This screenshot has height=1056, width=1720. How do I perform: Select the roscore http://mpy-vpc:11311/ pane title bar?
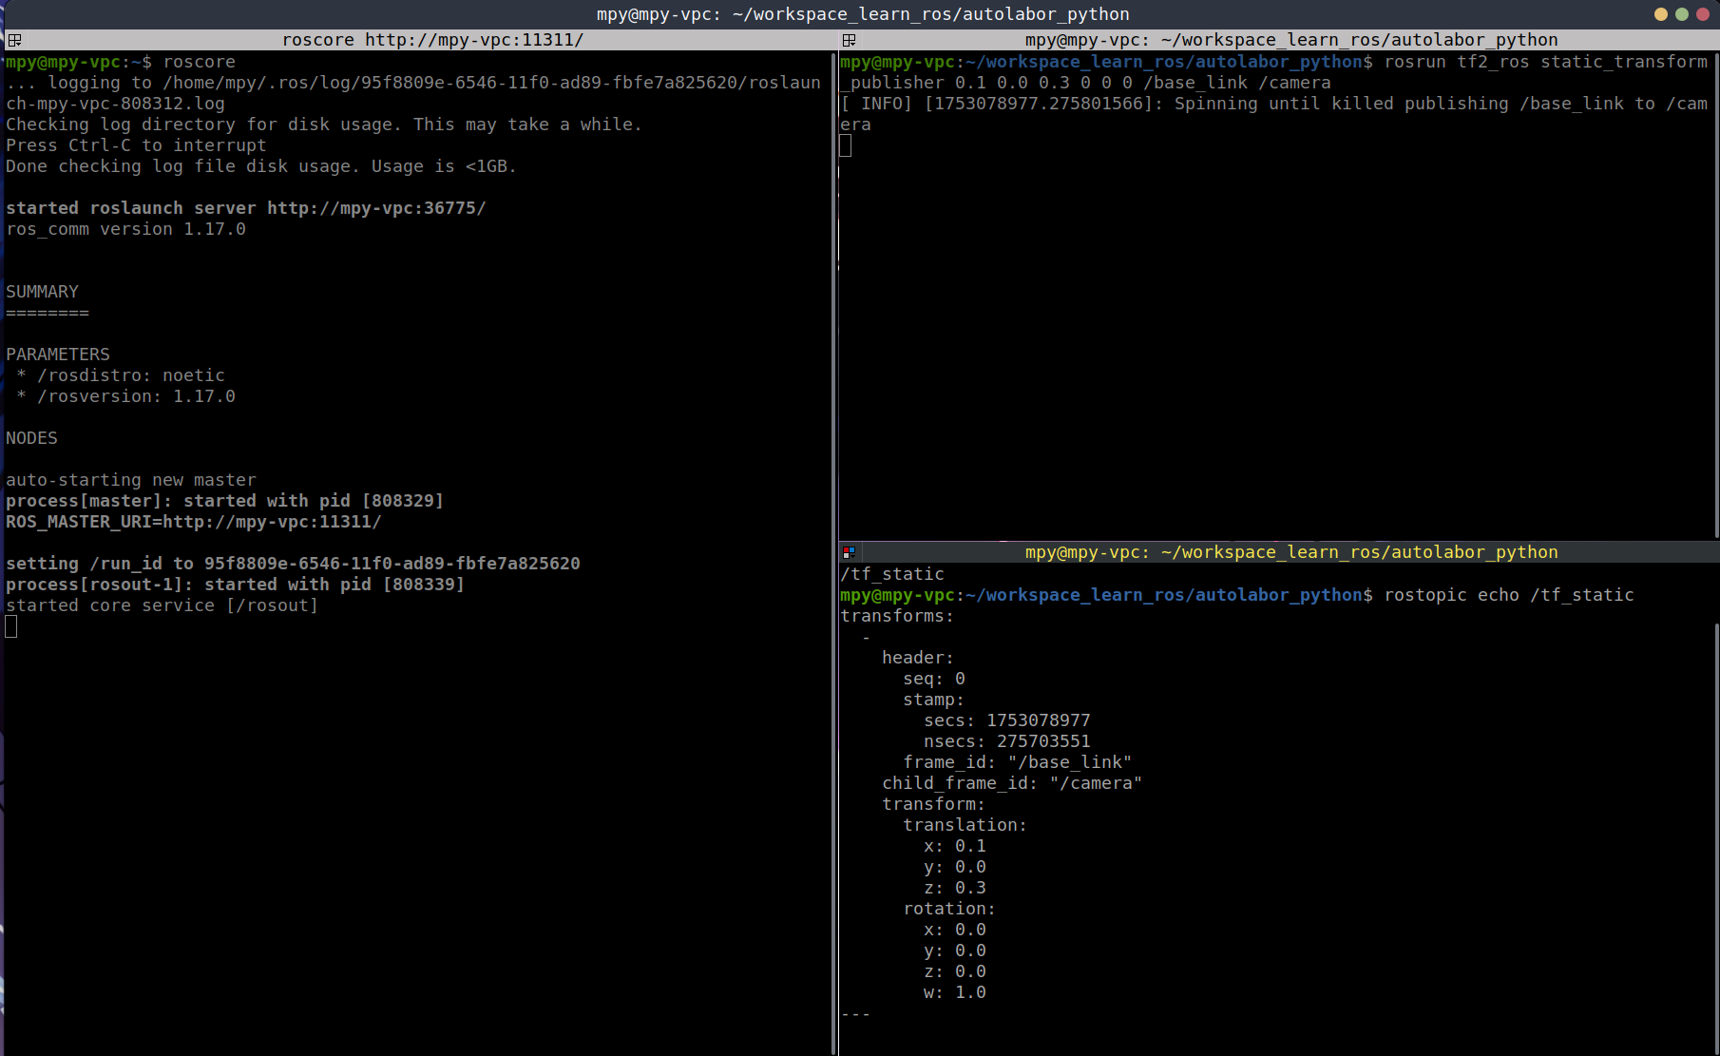point(432,40)
